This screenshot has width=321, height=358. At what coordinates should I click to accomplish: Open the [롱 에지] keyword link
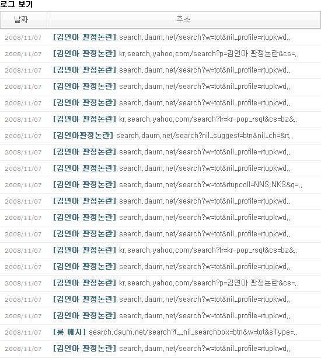point(69,332)
